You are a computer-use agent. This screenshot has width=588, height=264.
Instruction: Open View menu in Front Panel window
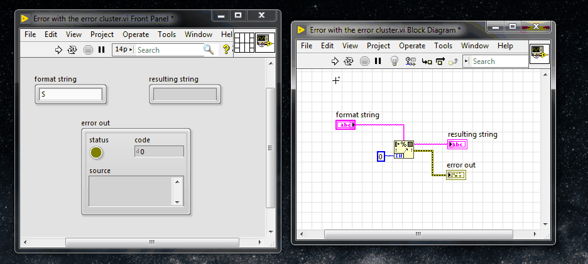(x=73, y=34)
